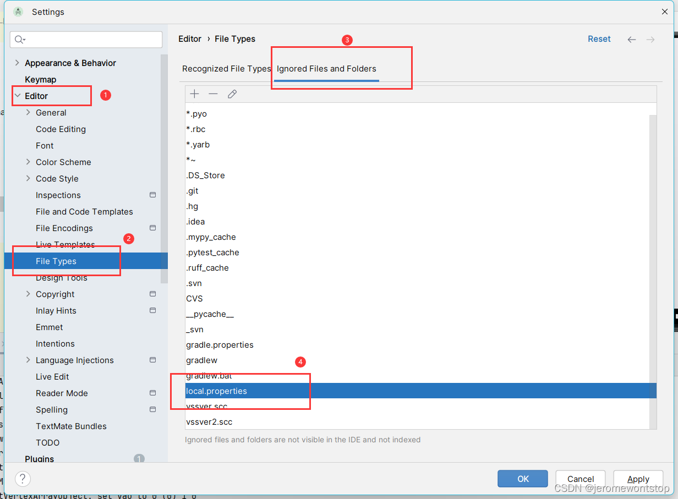The height and width of the screenshot is (499, 678).
Task: Add a new ignored file pattern
Action: (194, 94)
